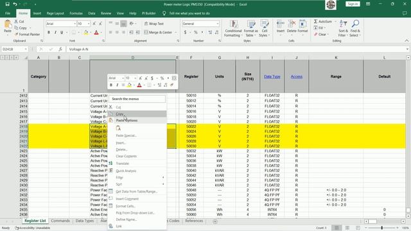Screen dimensions: 411x231
Task: Open the Find & Select menu
Action: click(355, 28)
